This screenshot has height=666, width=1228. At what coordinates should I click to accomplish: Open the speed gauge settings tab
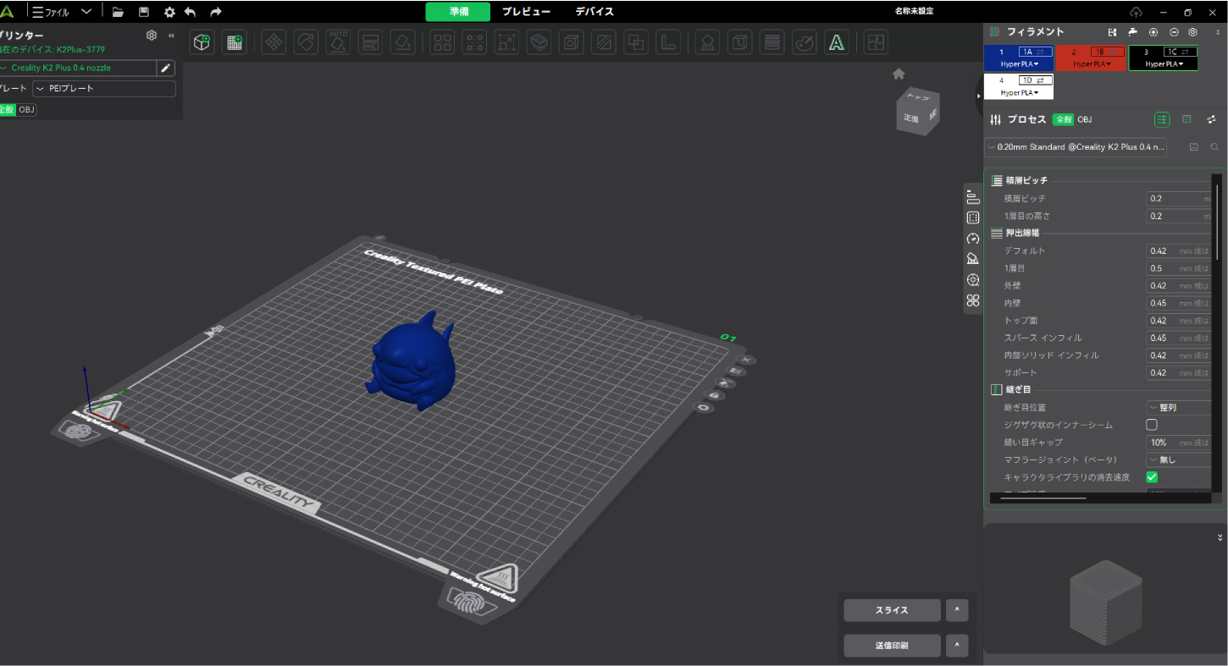tap(973, 239)
